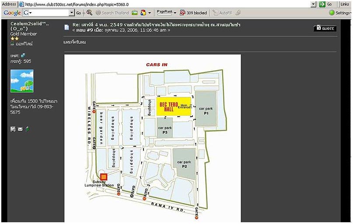Click the 309 blocked popup blocker

(193, 13)
